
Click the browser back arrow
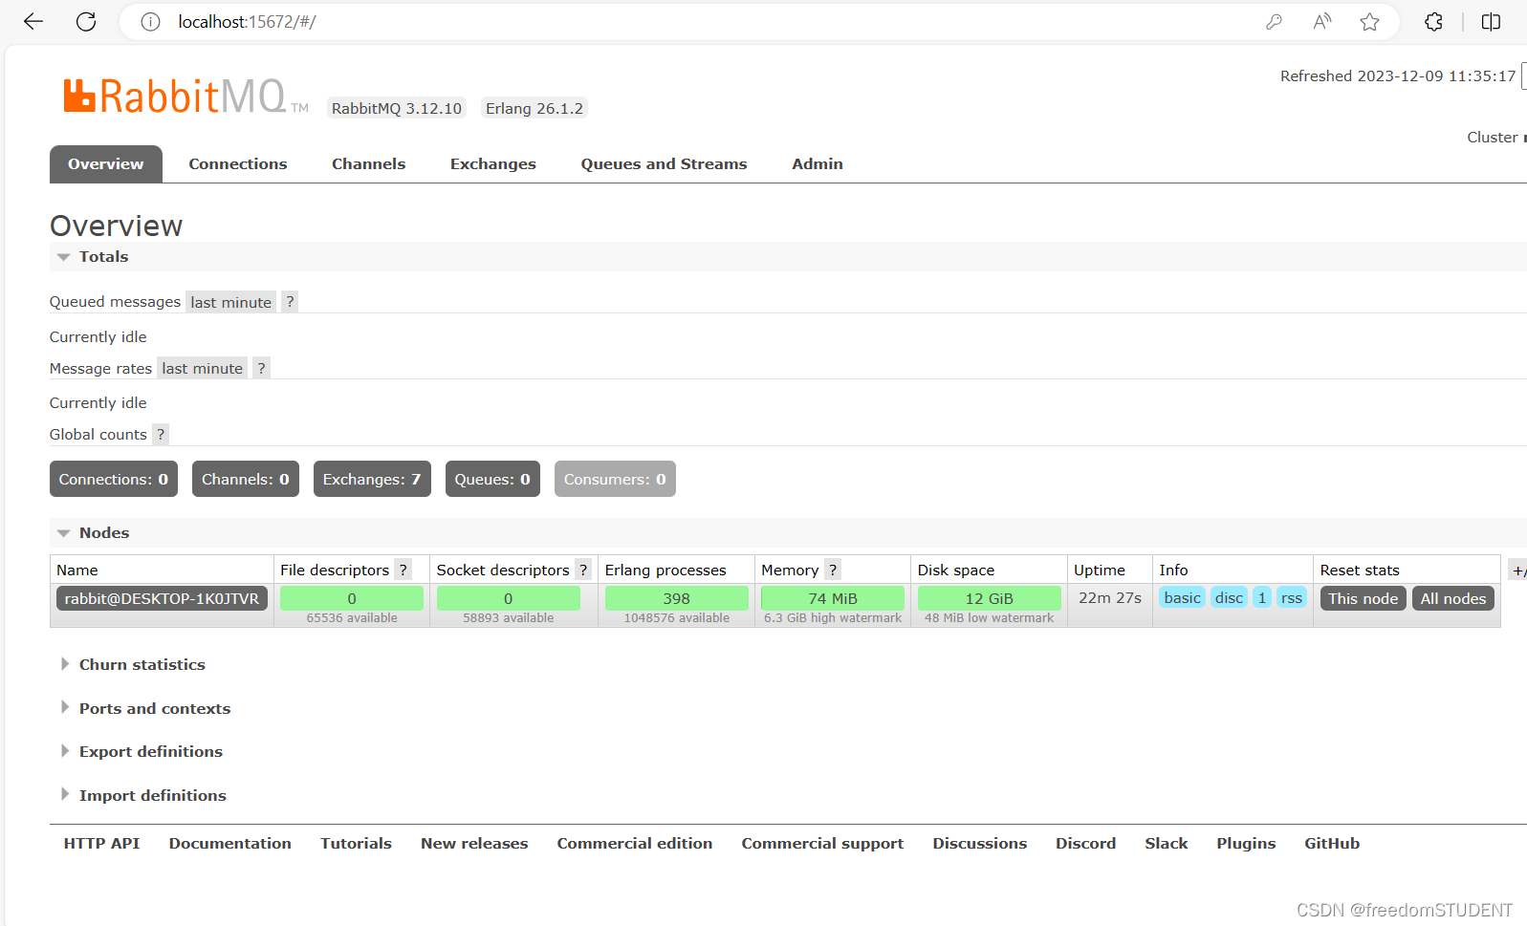[x=33, y=22]
